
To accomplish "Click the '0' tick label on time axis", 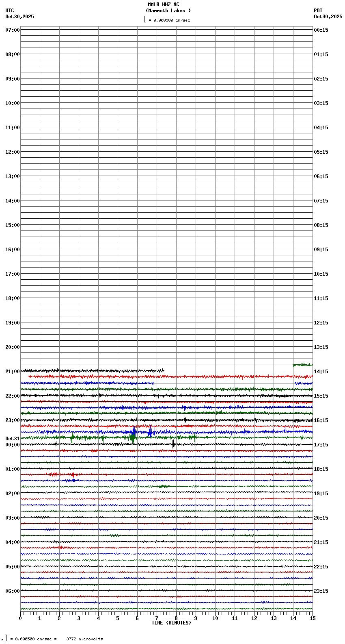I will tap(20, 618).
